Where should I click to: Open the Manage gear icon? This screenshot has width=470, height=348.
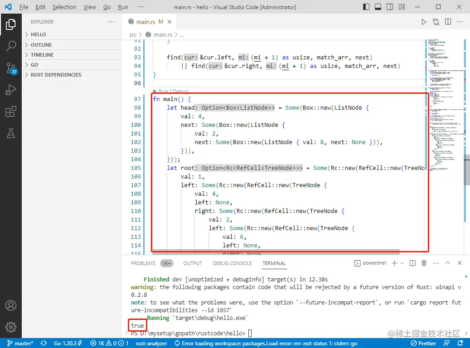click(x=11, y=327)
